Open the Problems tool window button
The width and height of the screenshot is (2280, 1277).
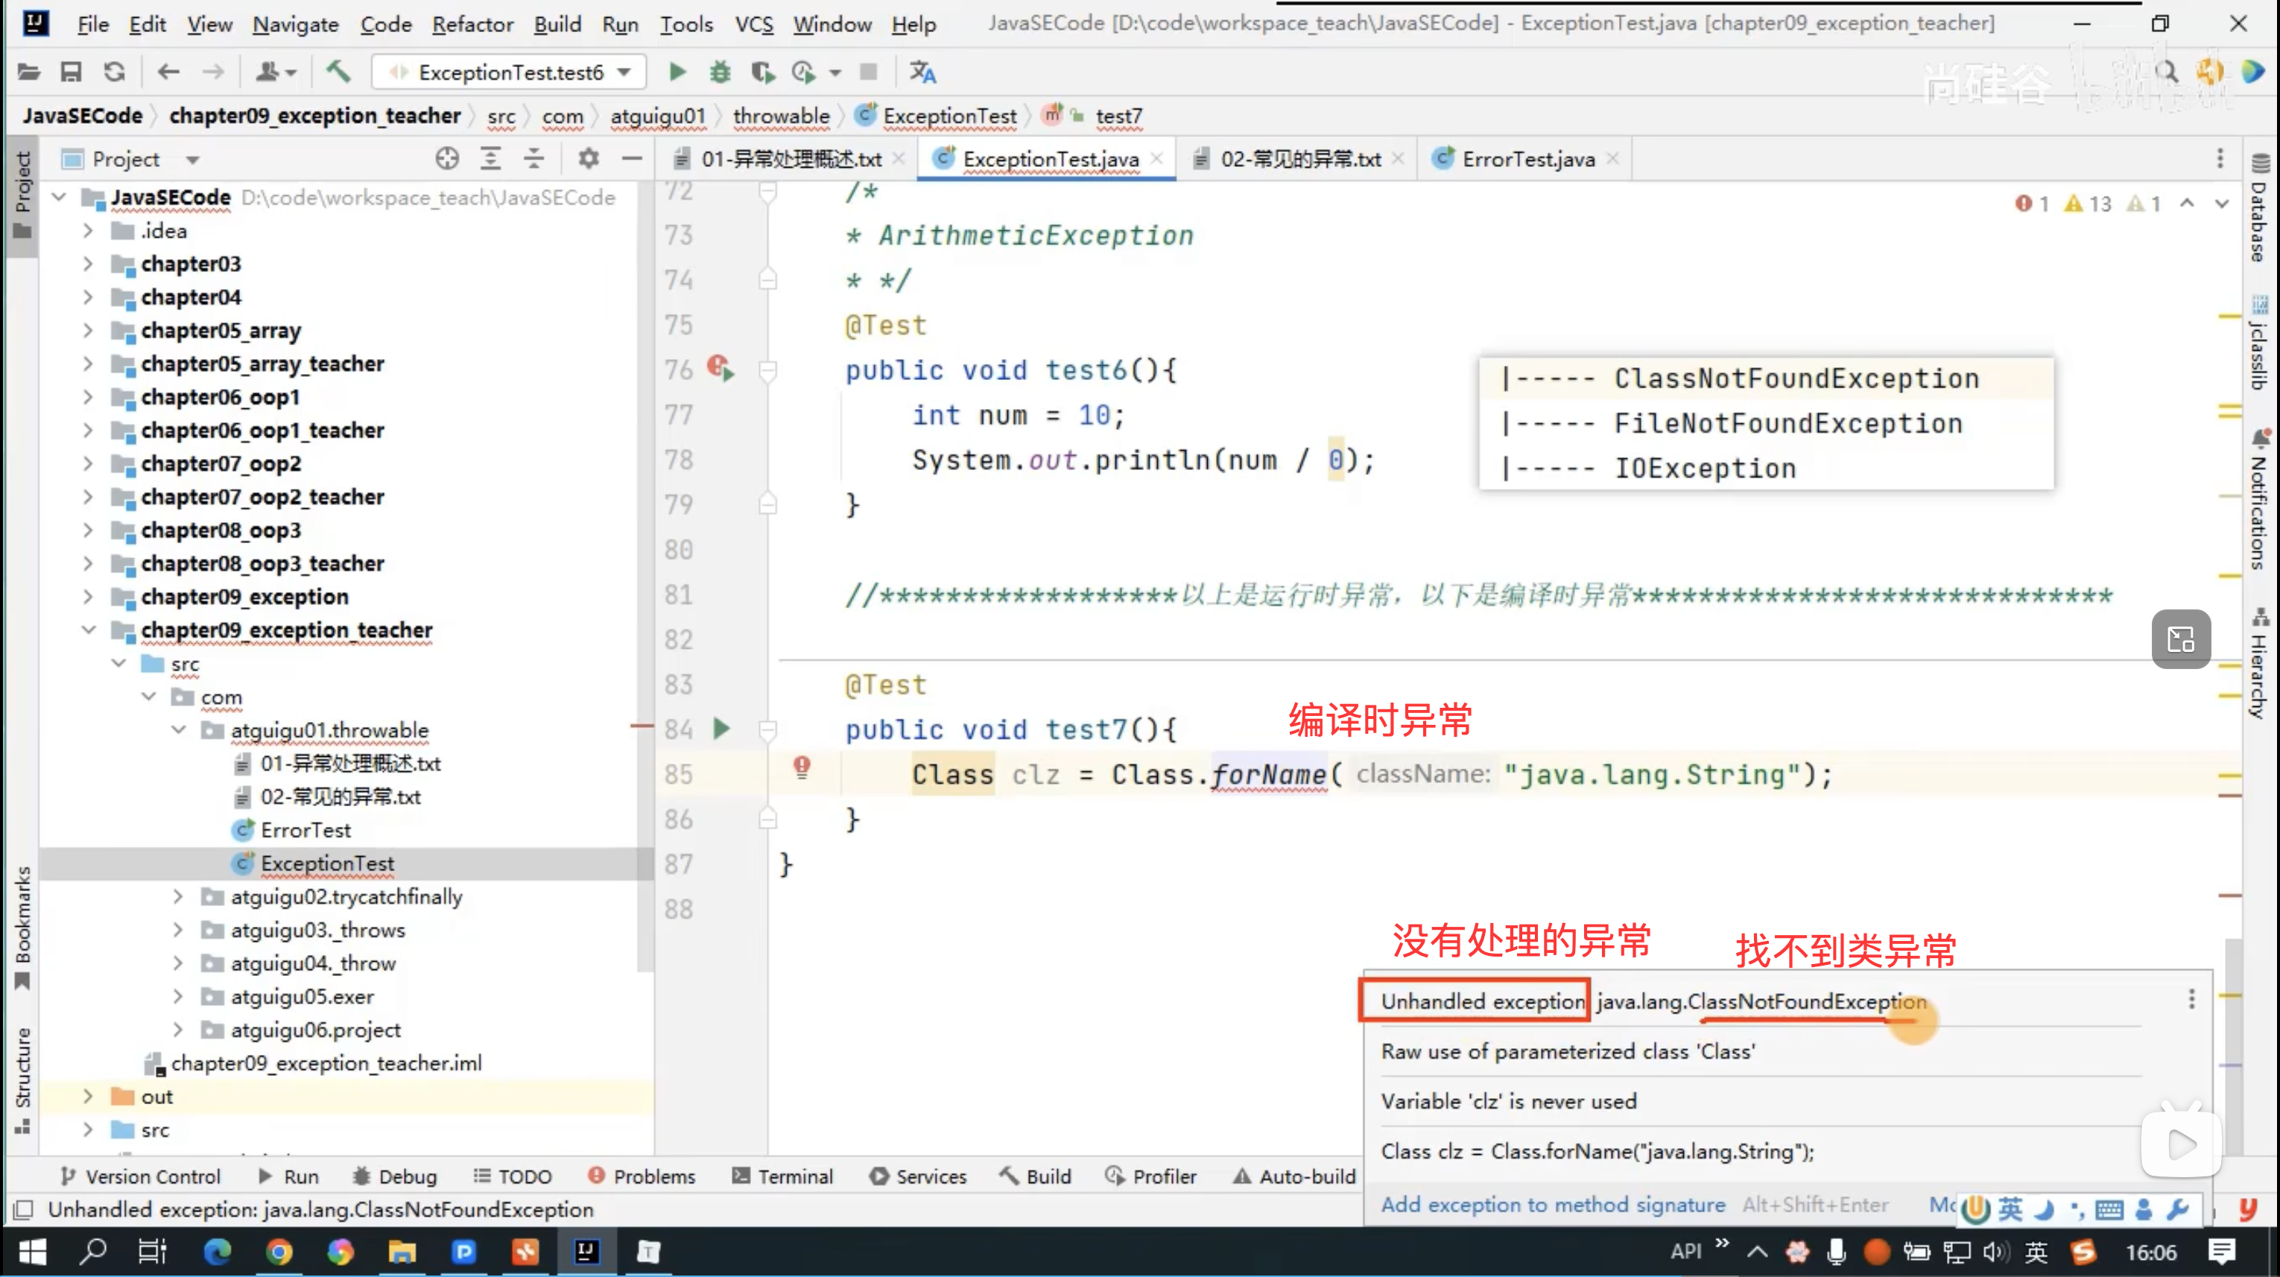(642, 1176)
